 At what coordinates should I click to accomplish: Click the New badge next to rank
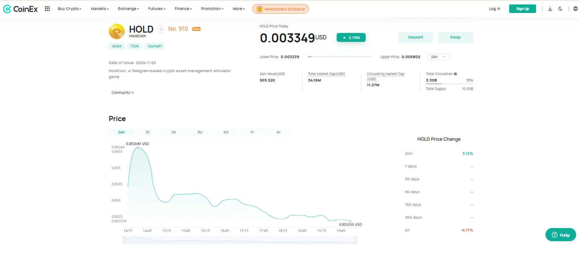tap(196, 29)
